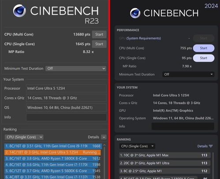Select the Apple M1 Max ranking entry
220x179 pixels.
click(165, 155)
